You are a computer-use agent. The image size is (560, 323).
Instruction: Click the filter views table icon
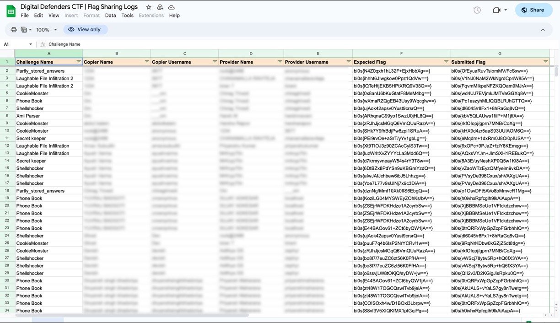click(x=24, y=30)
